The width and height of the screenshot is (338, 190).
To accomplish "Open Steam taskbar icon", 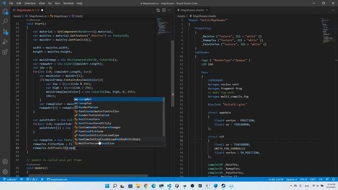I will [x=223, y=186].
